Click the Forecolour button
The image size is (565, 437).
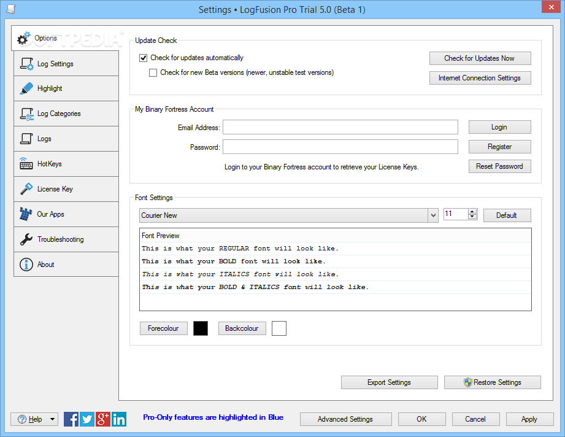click(164, 328)
